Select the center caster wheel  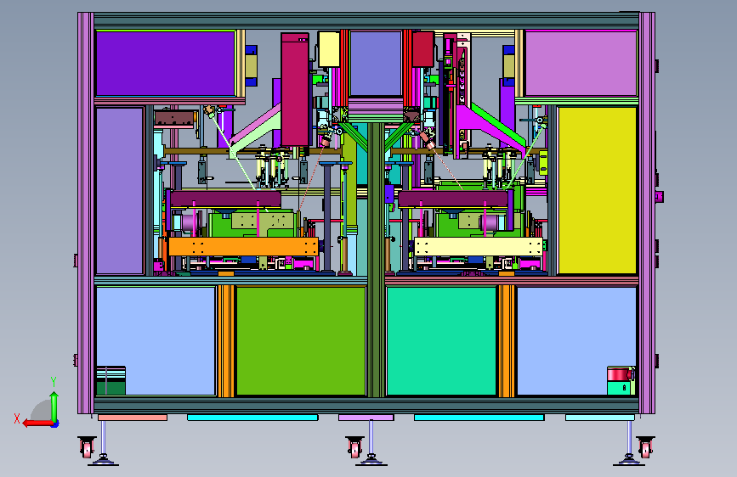tap(355, 447)
